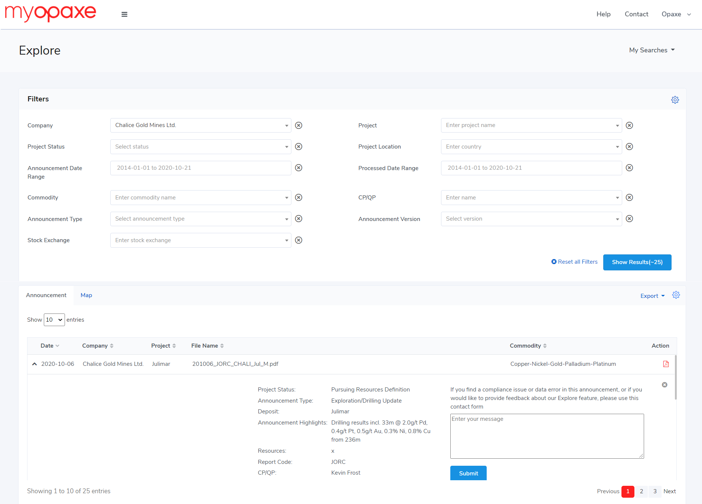Change the Show entries count selector
Screen dimensions: 702x504
coord(54,320)
